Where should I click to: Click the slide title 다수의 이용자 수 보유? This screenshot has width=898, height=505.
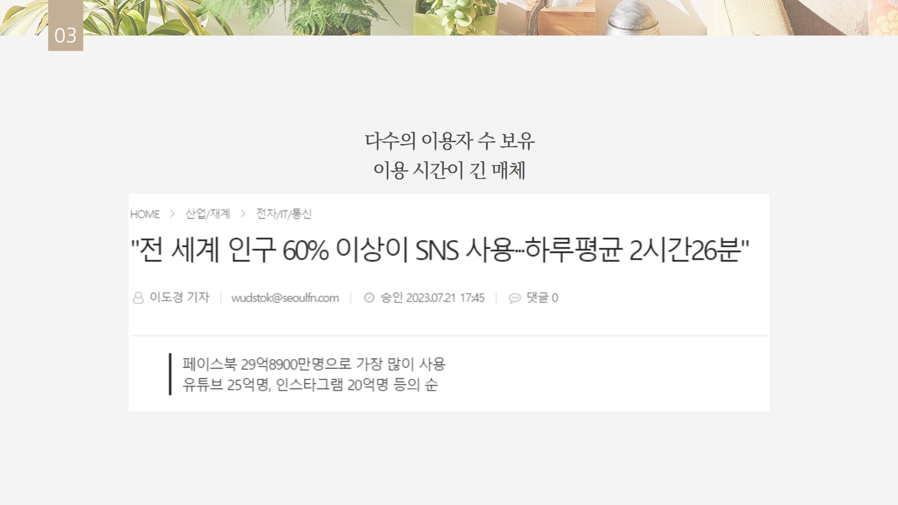(449, 141)
